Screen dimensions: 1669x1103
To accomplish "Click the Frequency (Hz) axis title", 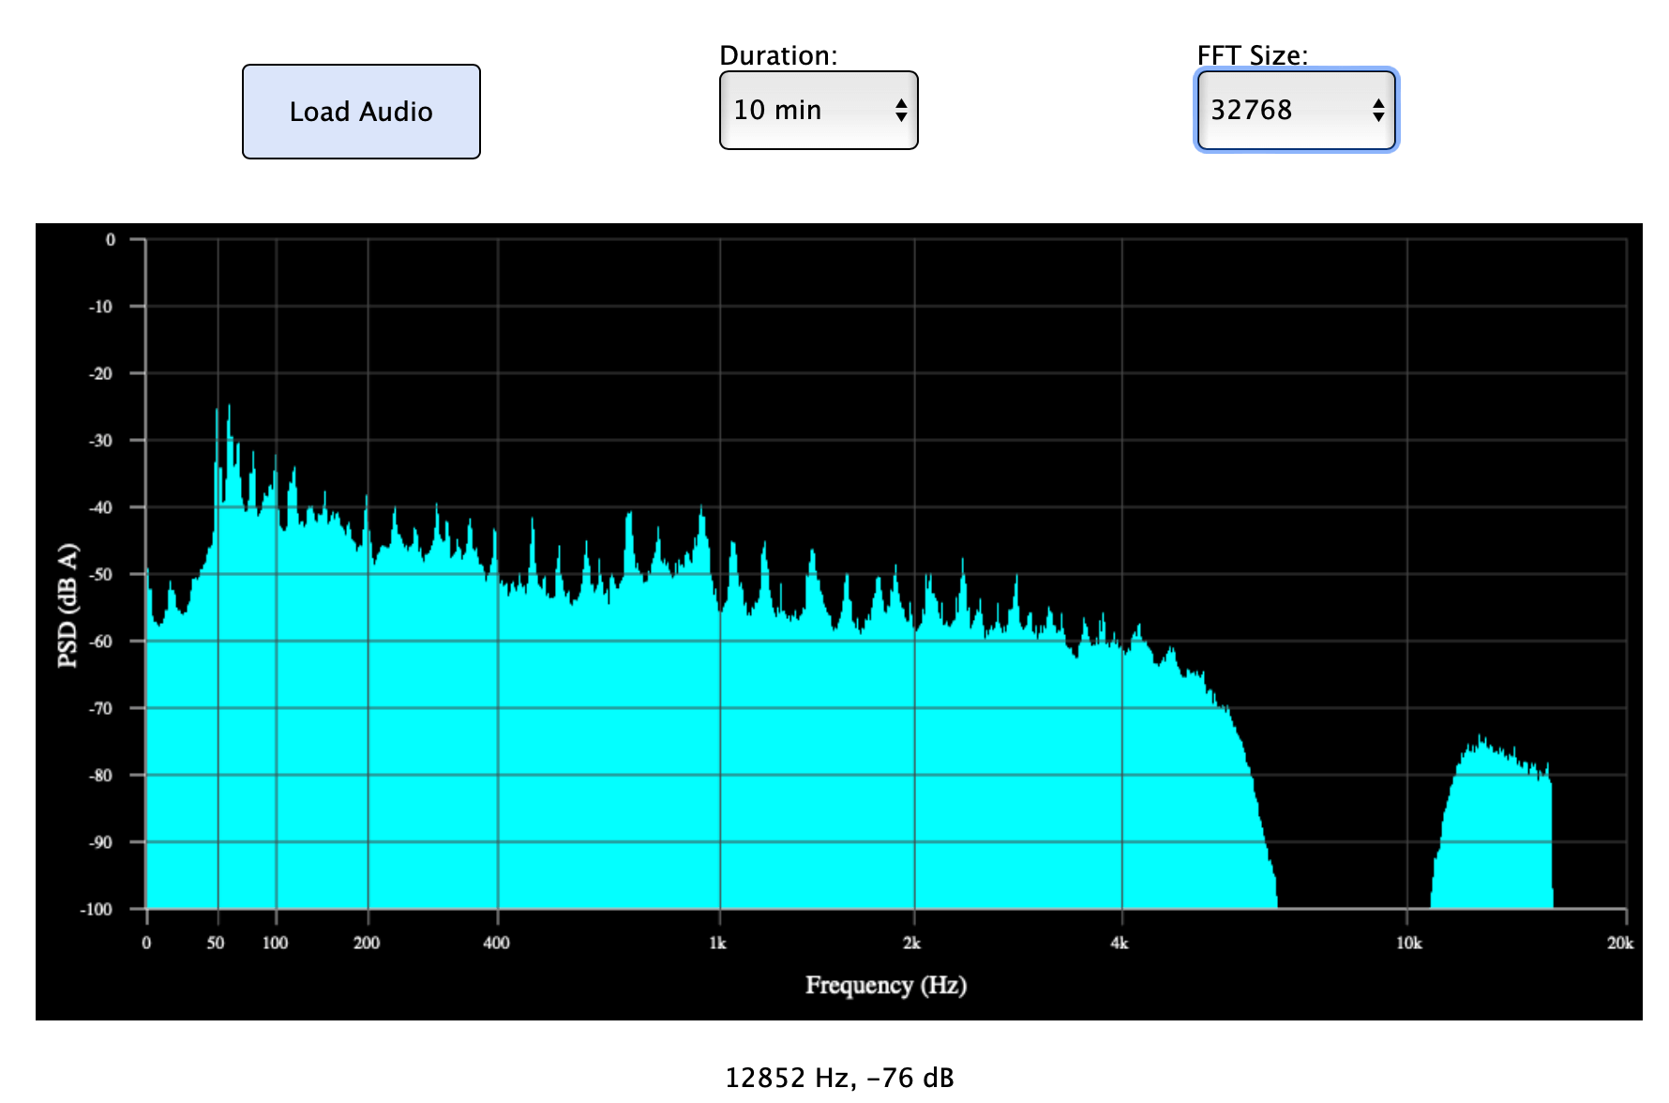I will 885,985.
